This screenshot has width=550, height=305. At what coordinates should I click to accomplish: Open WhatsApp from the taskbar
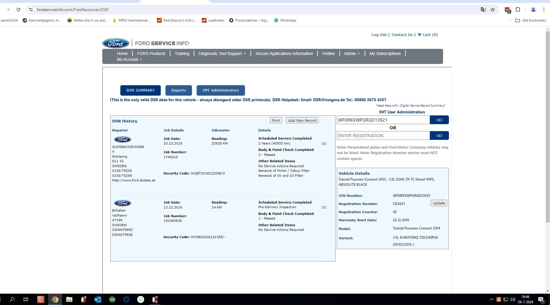click(141, 299)
